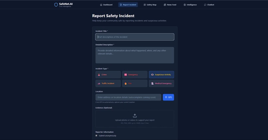Select Suspicious Activity incident type
Screen dimensions: 268x140
pyautogui.click(x=161, y=75)
